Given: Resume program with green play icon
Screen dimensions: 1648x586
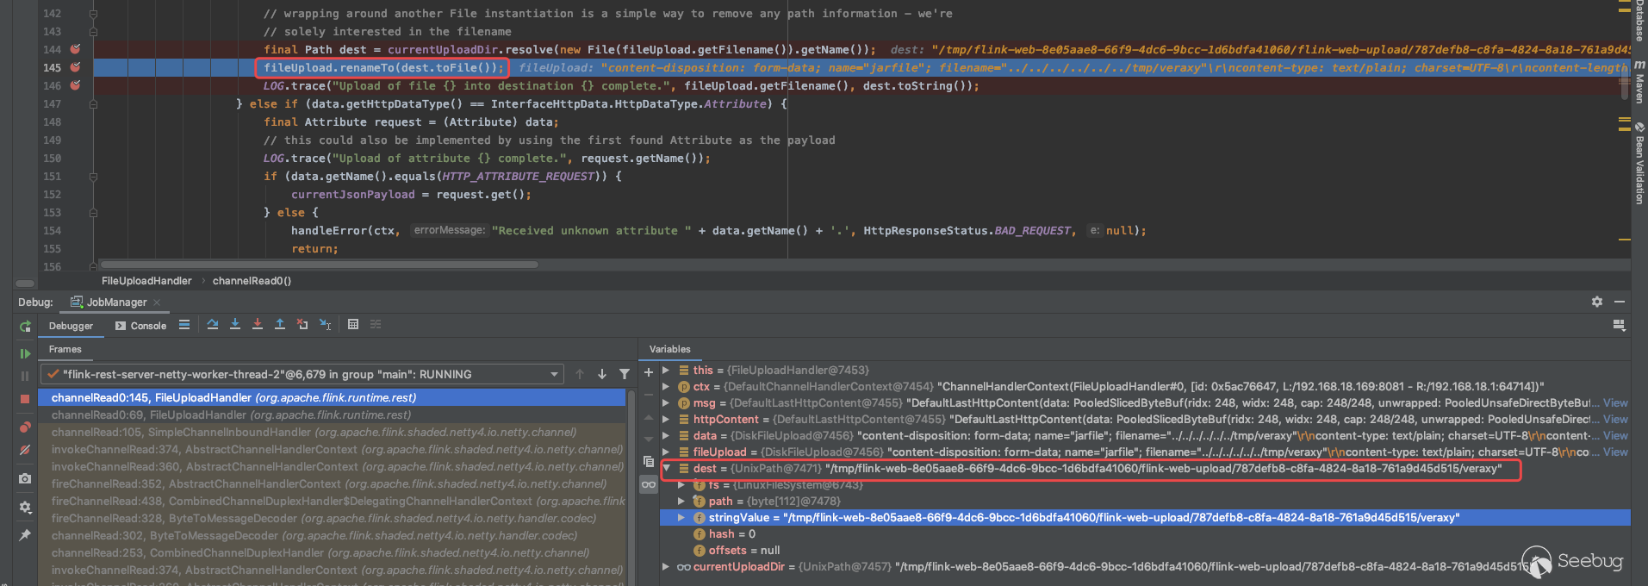Looking at the screenshot, I should (25, 353).
